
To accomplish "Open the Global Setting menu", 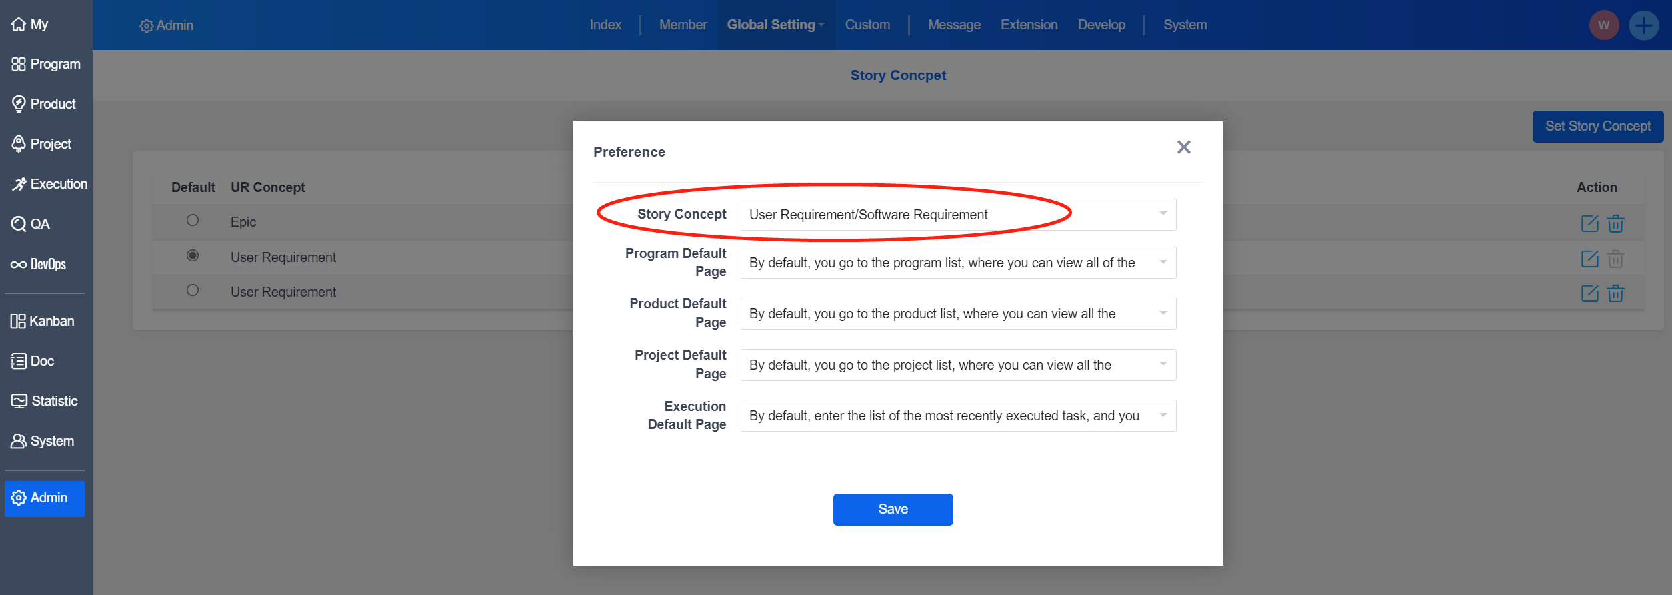I will pyautogui.click(x=775, y=25).
